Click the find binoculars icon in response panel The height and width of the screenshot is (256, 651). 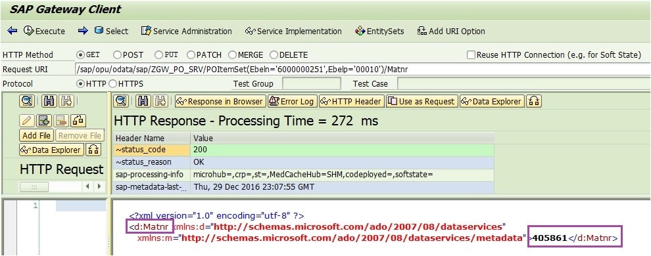(143, 101)
